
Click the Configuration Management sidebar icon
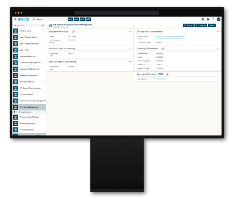pos(15,63)
